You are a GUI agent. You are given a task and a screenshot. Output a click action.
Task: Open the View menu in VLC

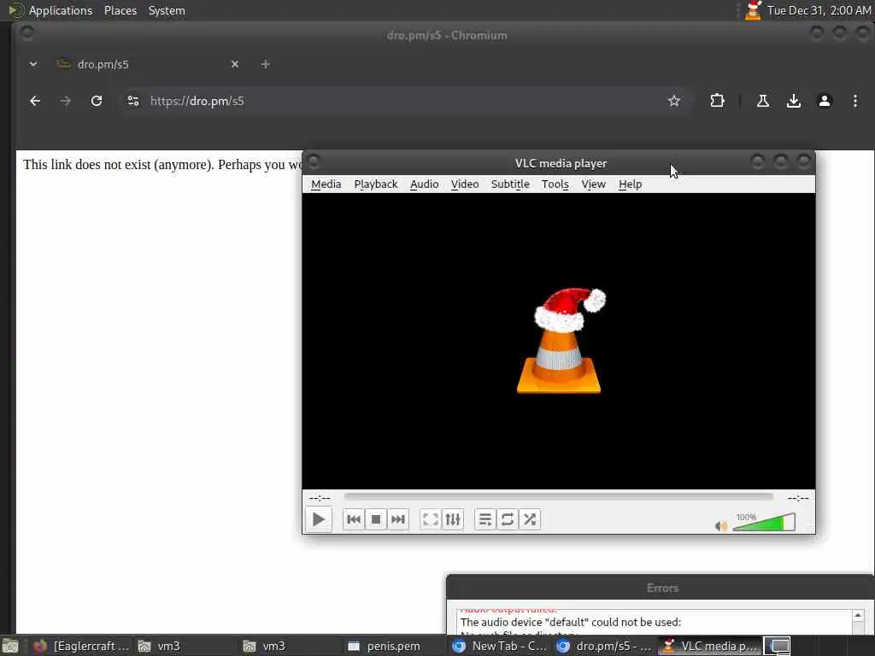(593, 184)
